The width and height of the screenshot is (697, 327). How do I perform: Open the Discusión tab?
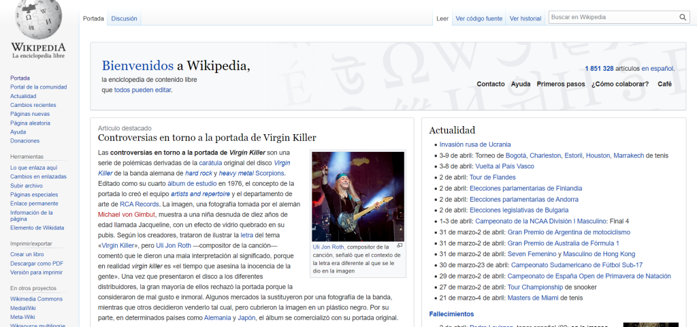point(124,18)
